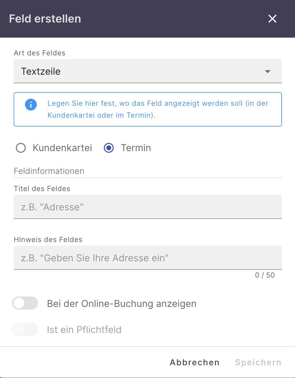Select the chevron icon in the field type selector

click(267, 71)
